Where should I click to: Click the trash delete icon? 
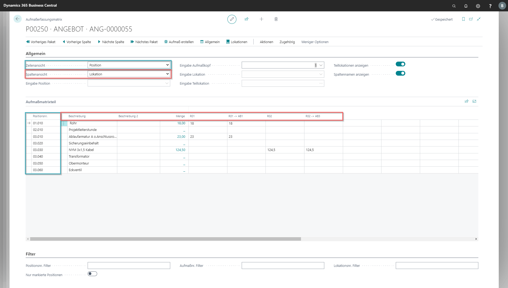[276, 19]
